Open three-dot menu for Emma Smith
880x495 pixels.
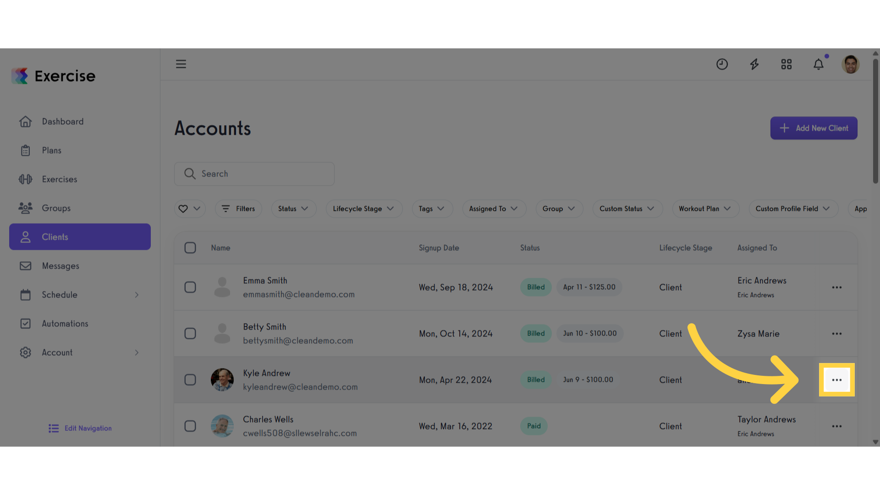click(837, 287)
